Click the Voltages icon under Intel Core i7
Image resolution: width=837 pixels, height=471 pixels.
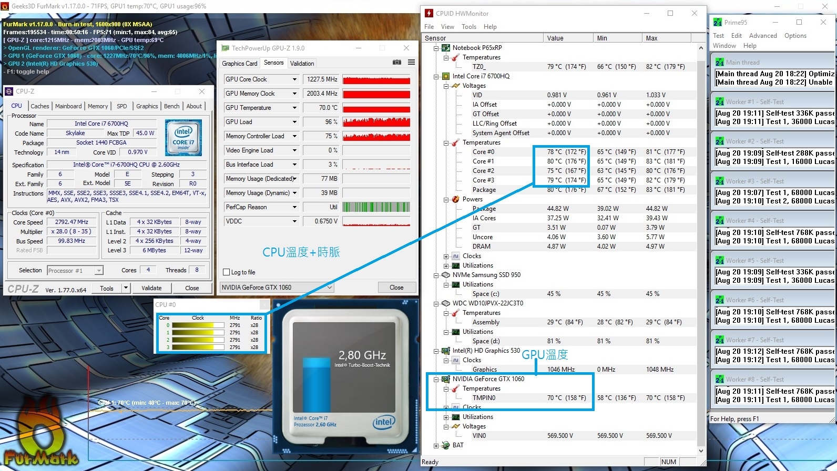click(x=455, y=86)
